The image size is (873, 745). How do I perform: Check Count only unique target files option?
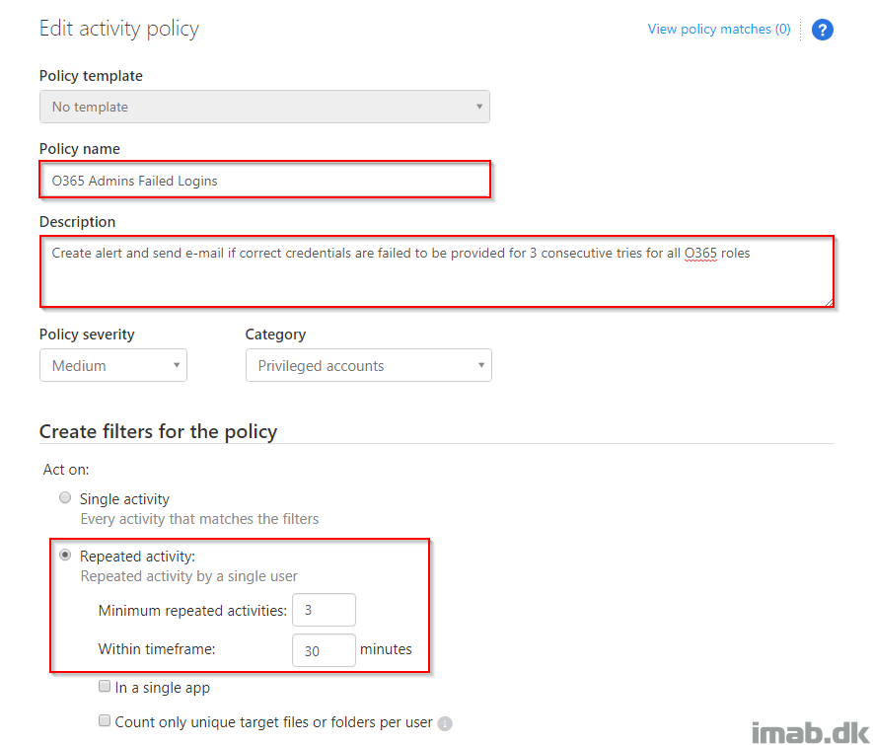click(105, 720)
